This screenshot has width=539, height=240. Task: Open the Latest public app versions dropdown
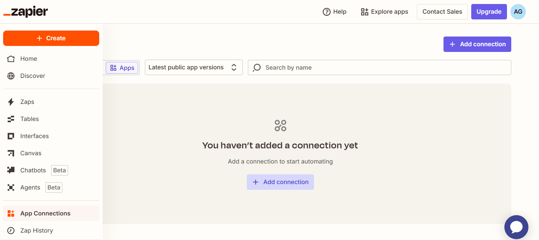click(x=194, y=67)
